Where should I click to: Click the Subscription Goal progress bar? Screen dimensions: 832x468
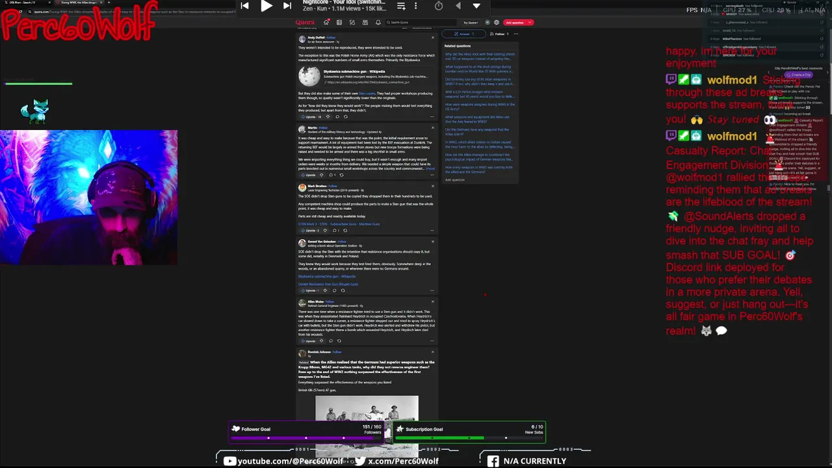469,437
